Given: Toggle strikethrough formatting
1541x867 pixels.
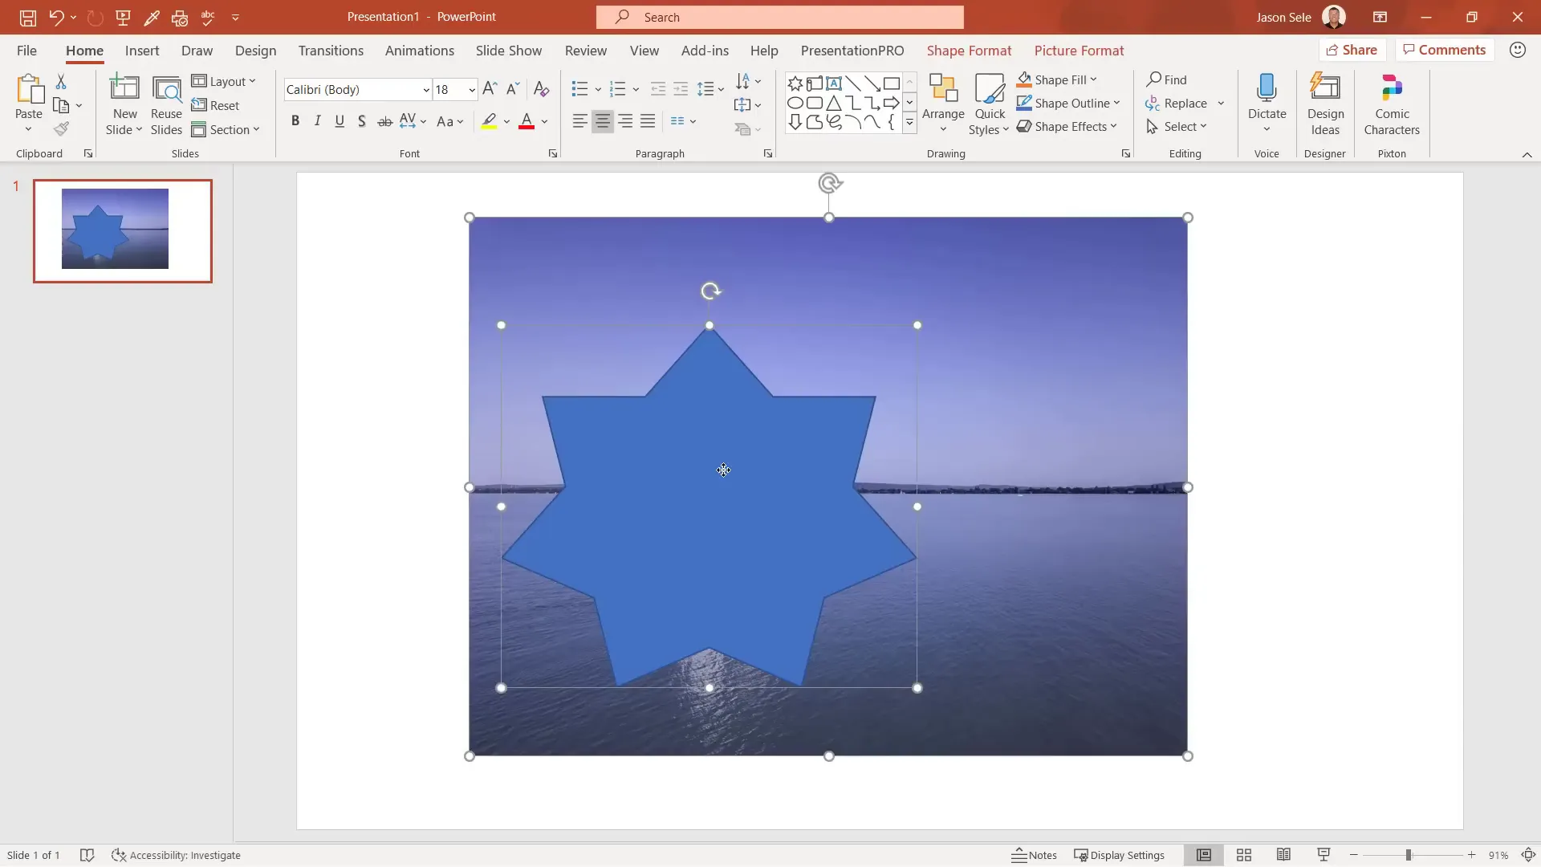Looking at the screenshot, I should pos(384,121).
